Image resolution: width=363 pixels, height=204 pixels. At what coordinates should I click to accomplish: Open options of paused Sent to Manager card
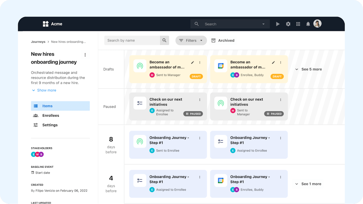pyautogui.click(x=280, y=100)
